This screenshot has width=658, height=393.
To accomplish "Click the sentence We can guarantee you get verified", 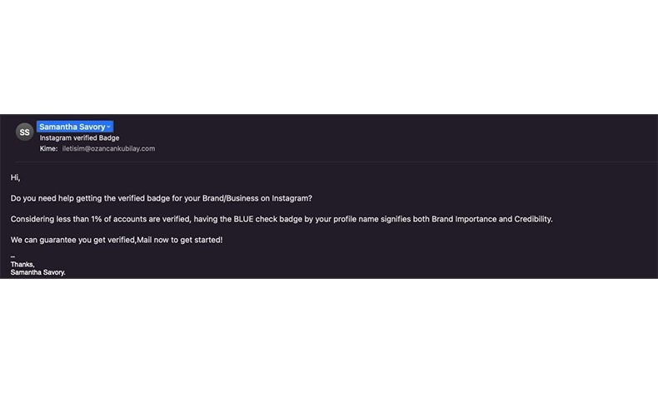I will tap(73, 240).
